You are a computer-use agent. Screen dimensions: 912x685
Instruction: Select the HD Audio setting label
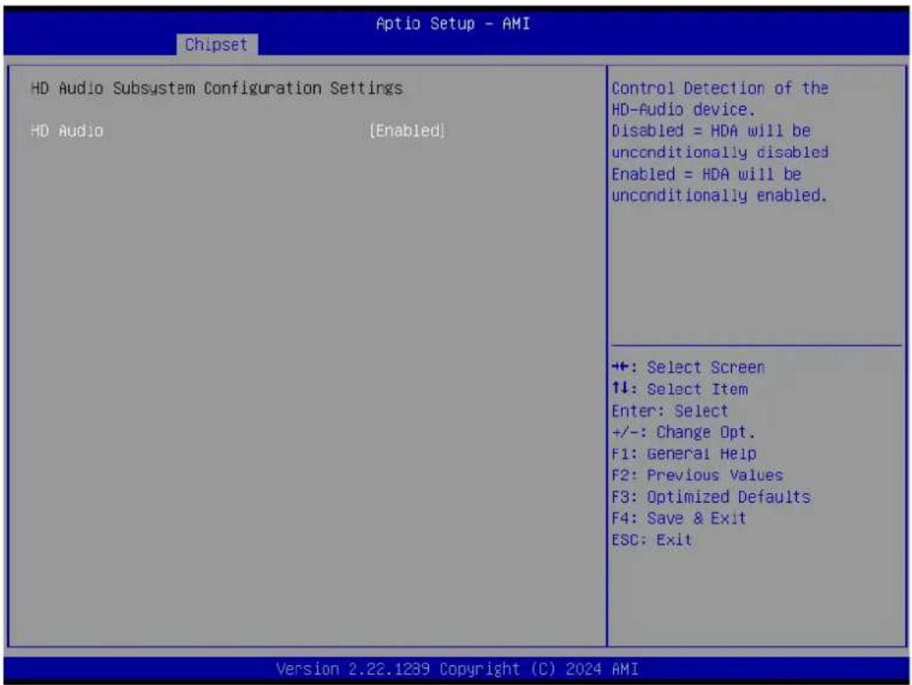(x=67, y=131)
